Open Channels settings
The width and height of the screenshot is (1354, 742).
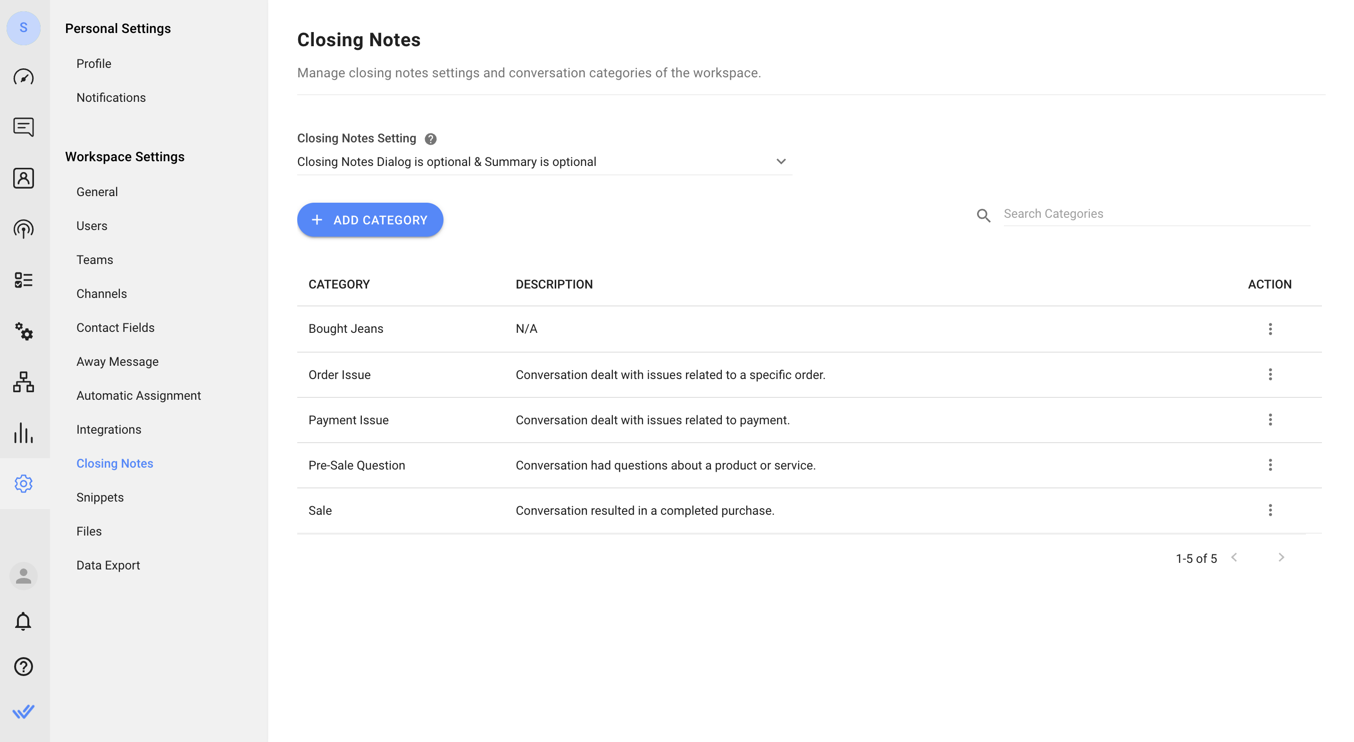point(101,294)
